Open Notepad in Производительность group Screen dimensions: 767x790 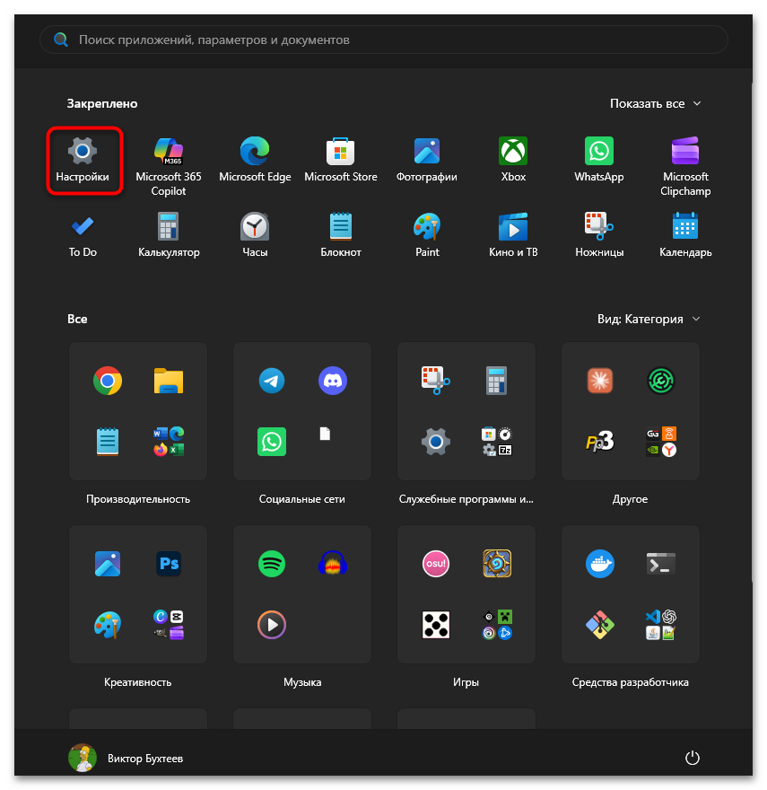(108, 442)
